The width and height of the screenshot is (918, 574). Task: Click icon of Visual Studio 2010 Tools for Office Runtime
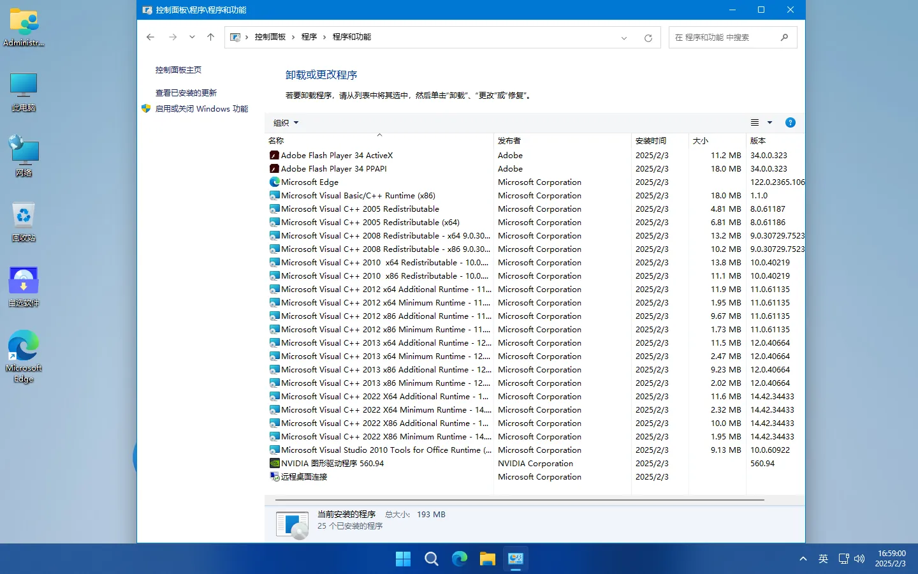click(274, 450)
